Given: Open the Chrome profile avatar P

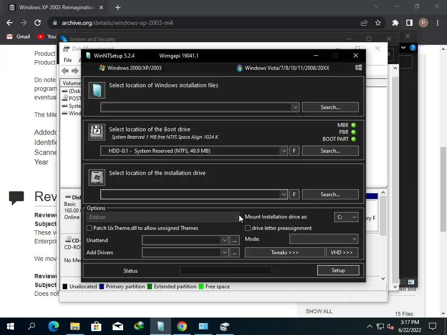Looking at the screenshot, I should point(423,23).
